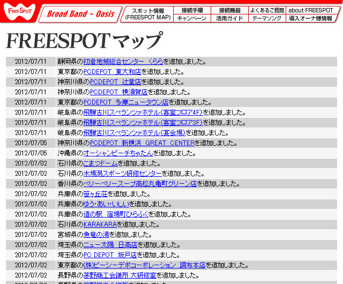Open PC DEPOT 坂戸店 link
The height and width of the screenshot is (284, 343).
pyautogui.click(x=110, y=255)
